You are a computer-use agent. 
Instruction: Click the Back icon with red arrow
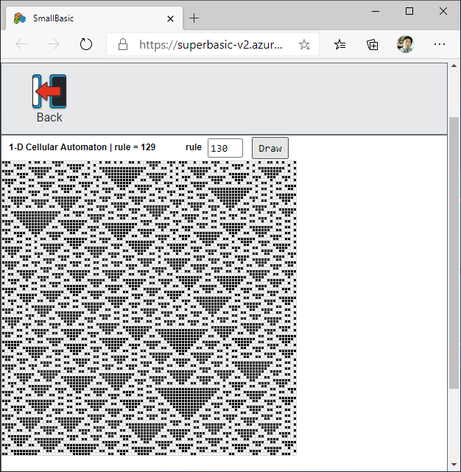point(49,91)
